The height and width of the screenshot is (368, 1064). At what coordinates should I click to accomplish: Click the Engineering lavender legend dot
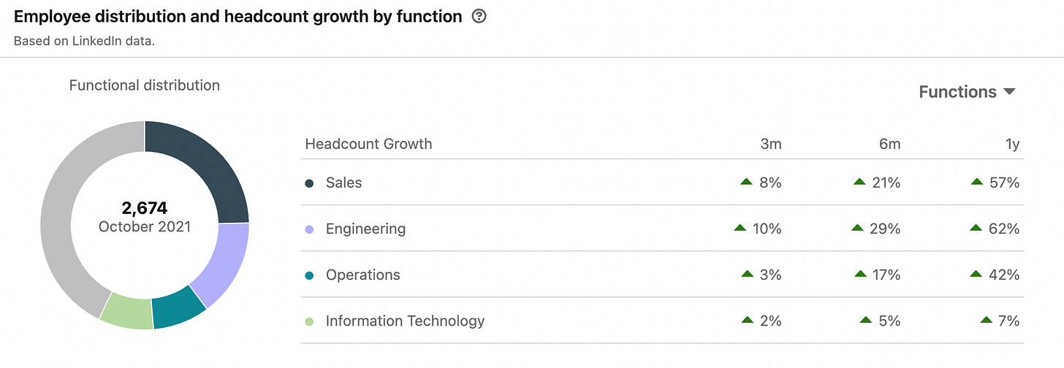click(x=309, y=229)
